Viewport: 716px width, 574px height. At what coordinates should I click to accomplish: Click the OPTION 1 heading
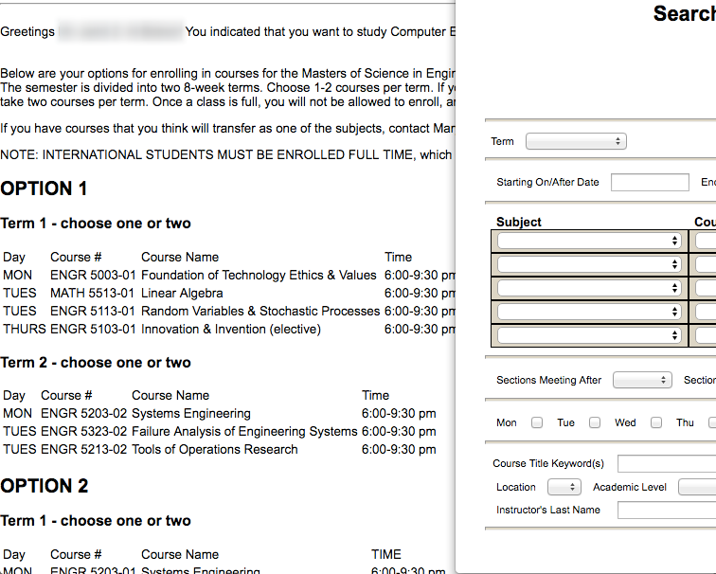[x=44, y=188]
